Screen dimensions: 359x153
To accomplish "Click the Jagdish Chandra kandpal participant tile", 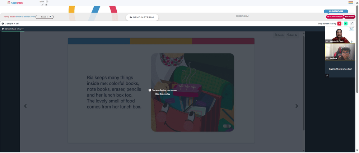I will [x=340, y=69].
